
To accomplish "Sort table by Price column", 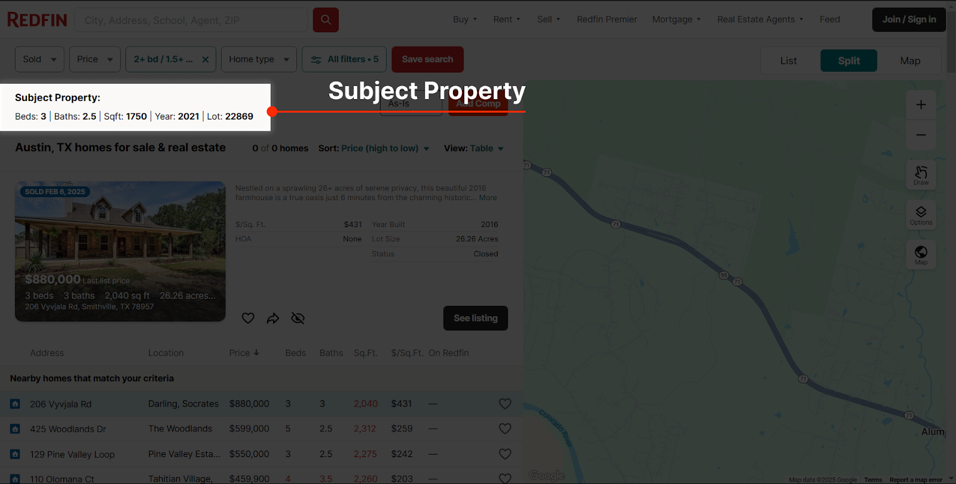I will (x=244, y=353).
